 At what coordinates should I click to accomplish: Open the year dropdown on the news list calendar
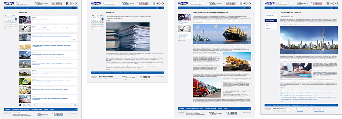(x=14, y=16)
